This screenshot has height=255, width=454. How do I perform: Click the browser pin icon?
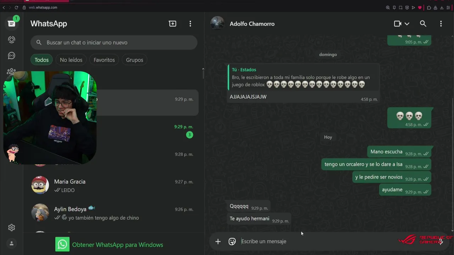point(394,7)
